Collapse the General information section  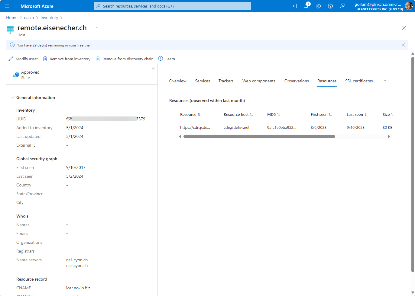13,97
